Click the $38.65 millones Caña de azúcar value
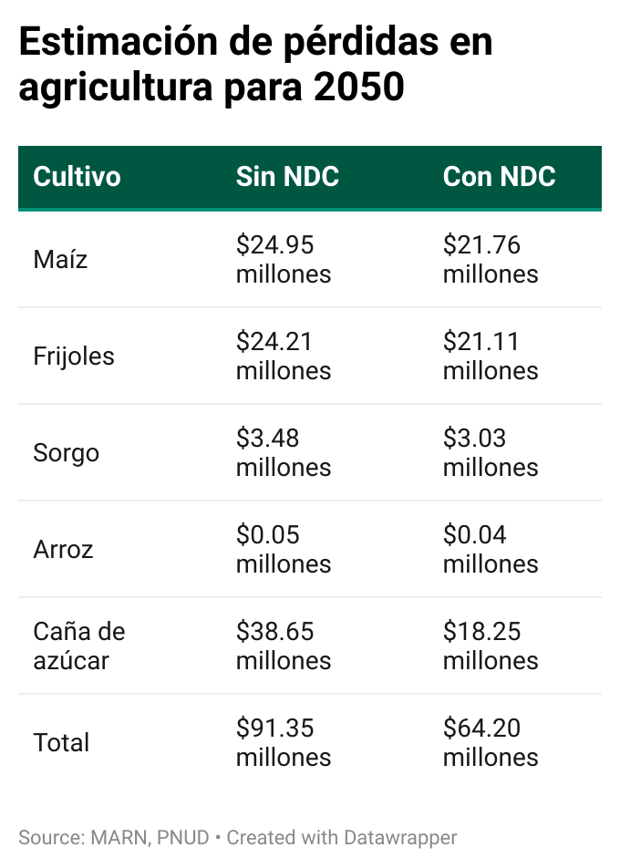620x868 pixels. 284,646
